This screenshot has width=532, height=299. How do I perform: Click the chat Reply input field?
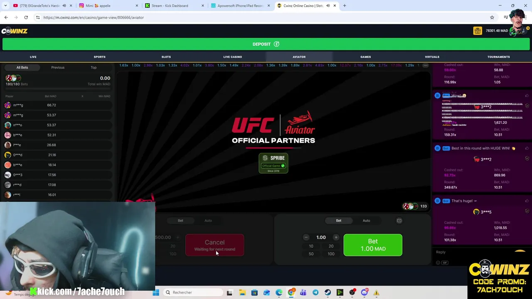[x=474, y=252]
